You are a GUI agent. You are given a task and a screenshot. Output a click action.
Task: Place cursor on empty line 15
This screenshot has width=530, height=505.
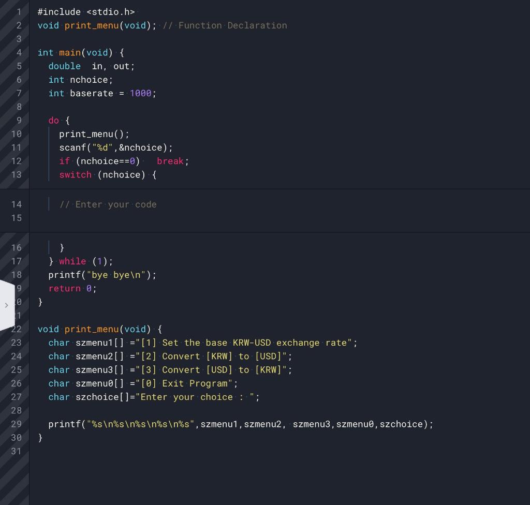pyautogui.click(x=279, y=218)
